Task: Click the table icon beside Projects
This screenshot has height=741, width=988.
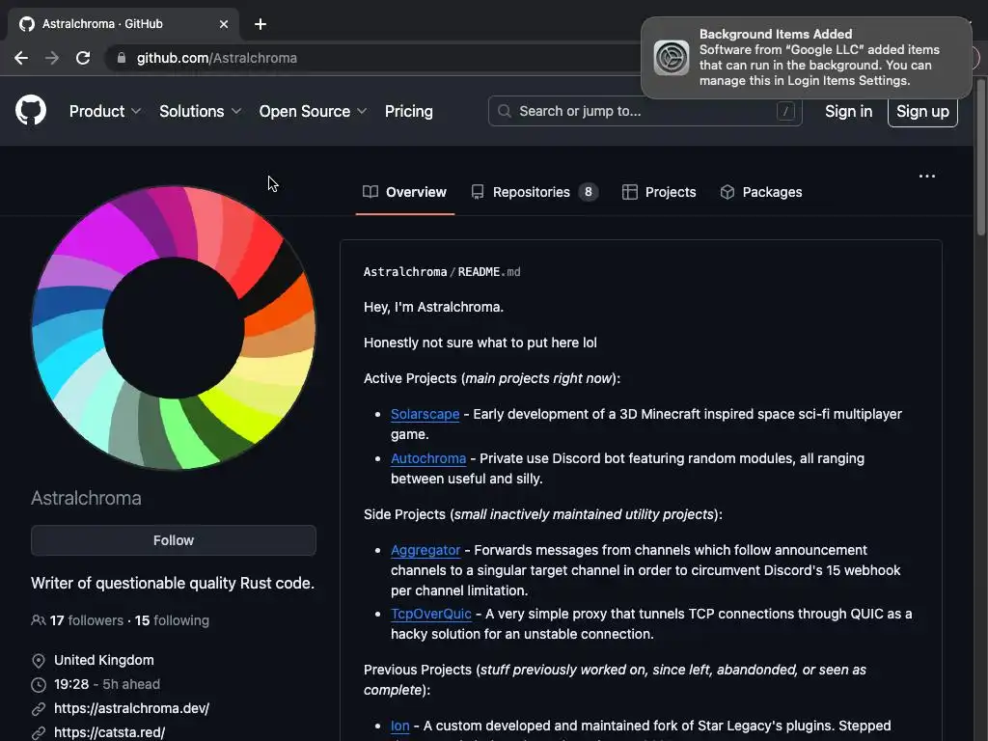Action: (629, 192)
